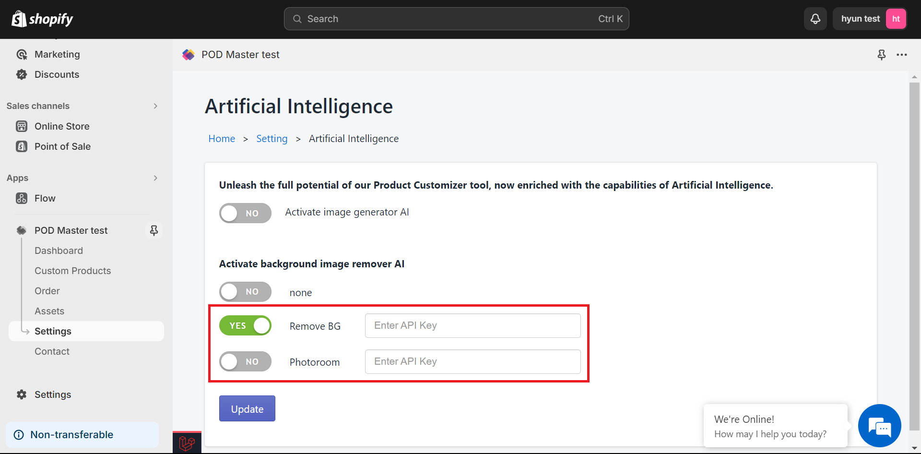Screen dimensions: 921x454
Task: Pin app using header pin icon
Action: tap(882, 55)
